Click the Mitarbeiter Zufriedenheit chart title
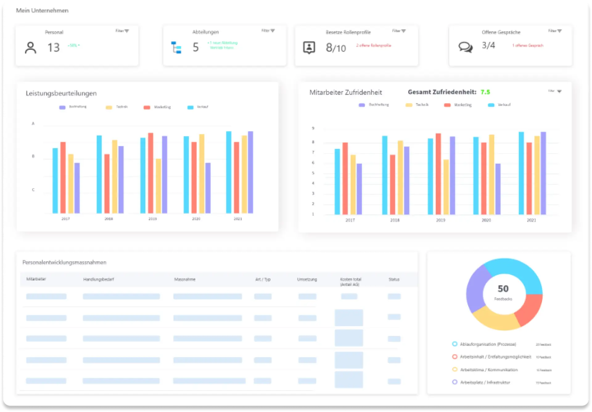Viewport: 592px width, 412px height. 346,92
